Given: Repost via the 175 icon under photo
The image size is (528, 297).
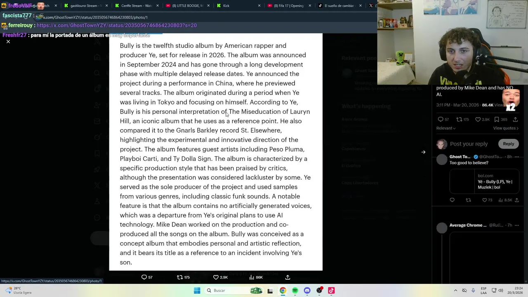Looking at the screenshot, I should pyautogui.click(x=183, y=277).
